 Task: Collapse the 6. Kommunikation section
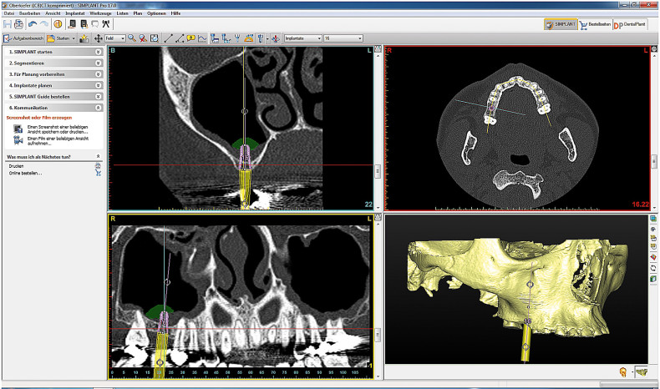(x=53, y=108)
